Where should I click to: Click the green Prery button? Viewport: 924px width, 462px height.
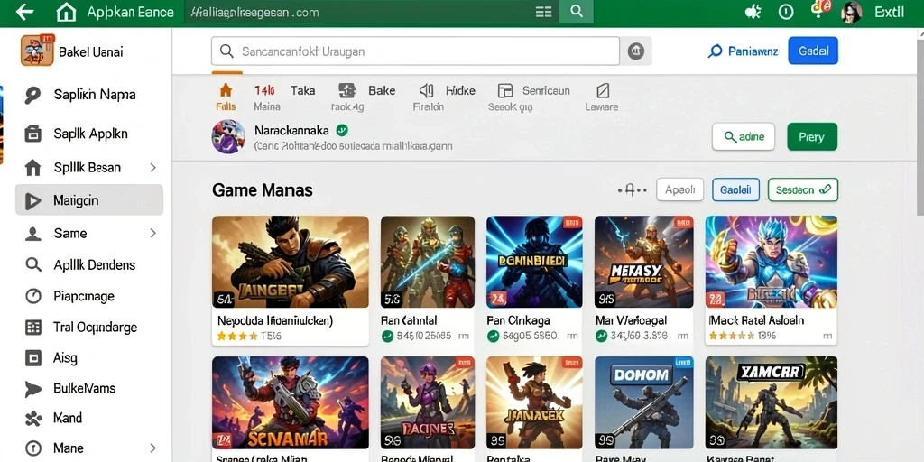click(x=812, y=137)
